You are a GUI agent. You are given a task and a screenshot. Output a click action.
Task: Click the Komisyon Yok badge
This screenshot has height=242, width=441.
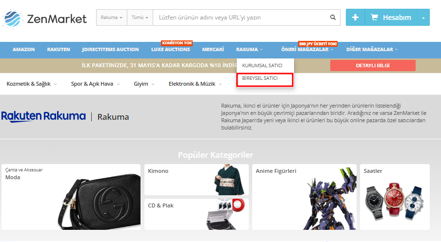tap(177, 43)
